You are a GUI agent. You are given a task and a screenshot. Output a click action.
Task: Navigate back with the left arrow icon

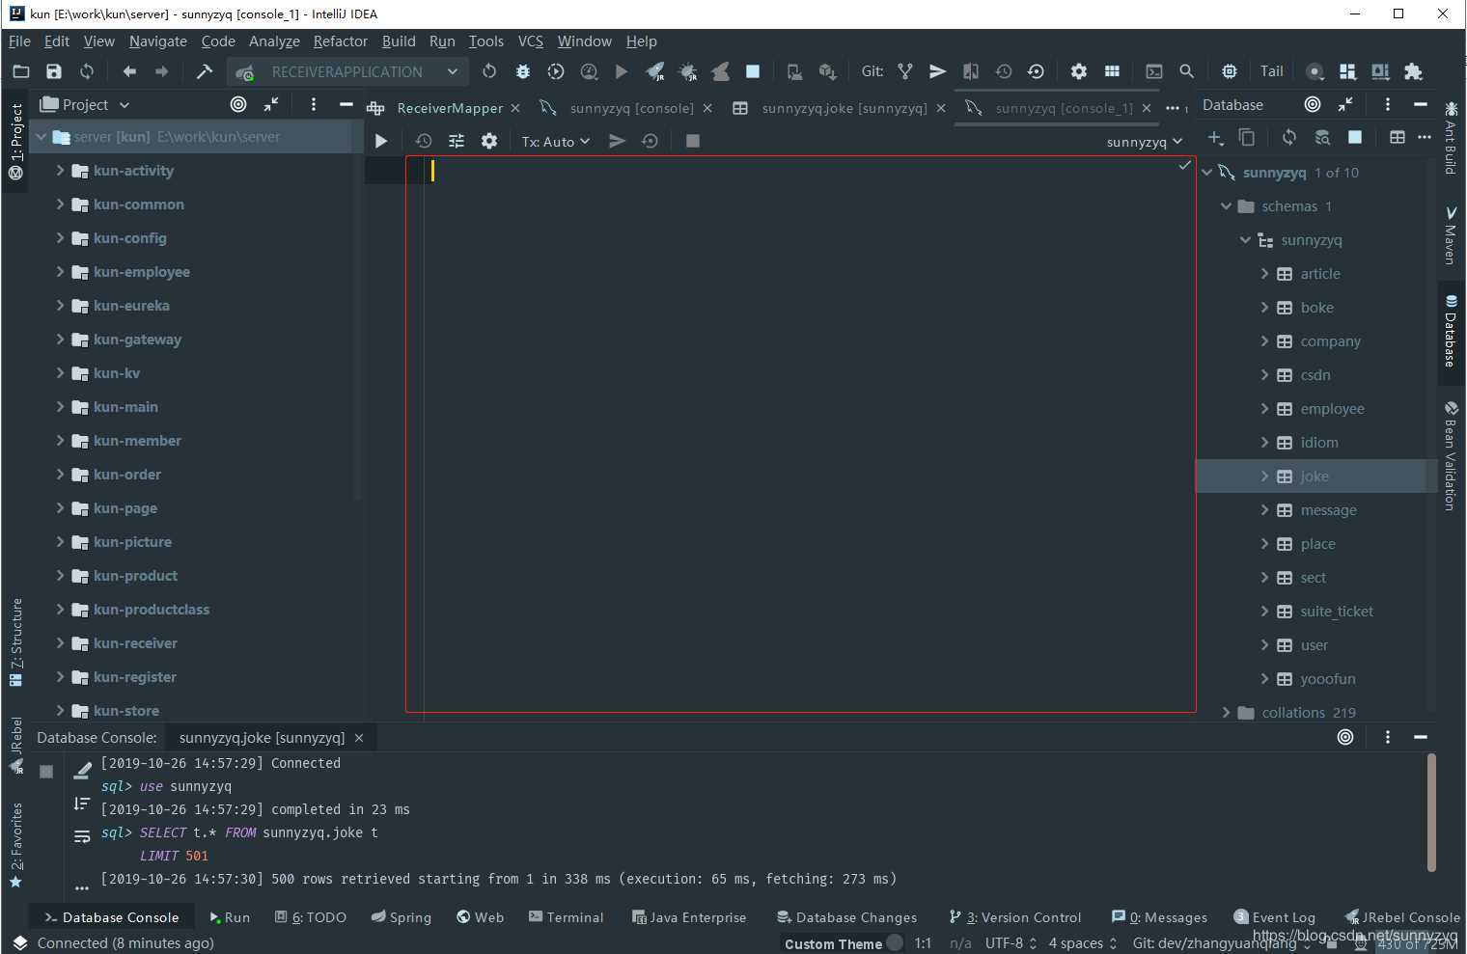point(129,71)
